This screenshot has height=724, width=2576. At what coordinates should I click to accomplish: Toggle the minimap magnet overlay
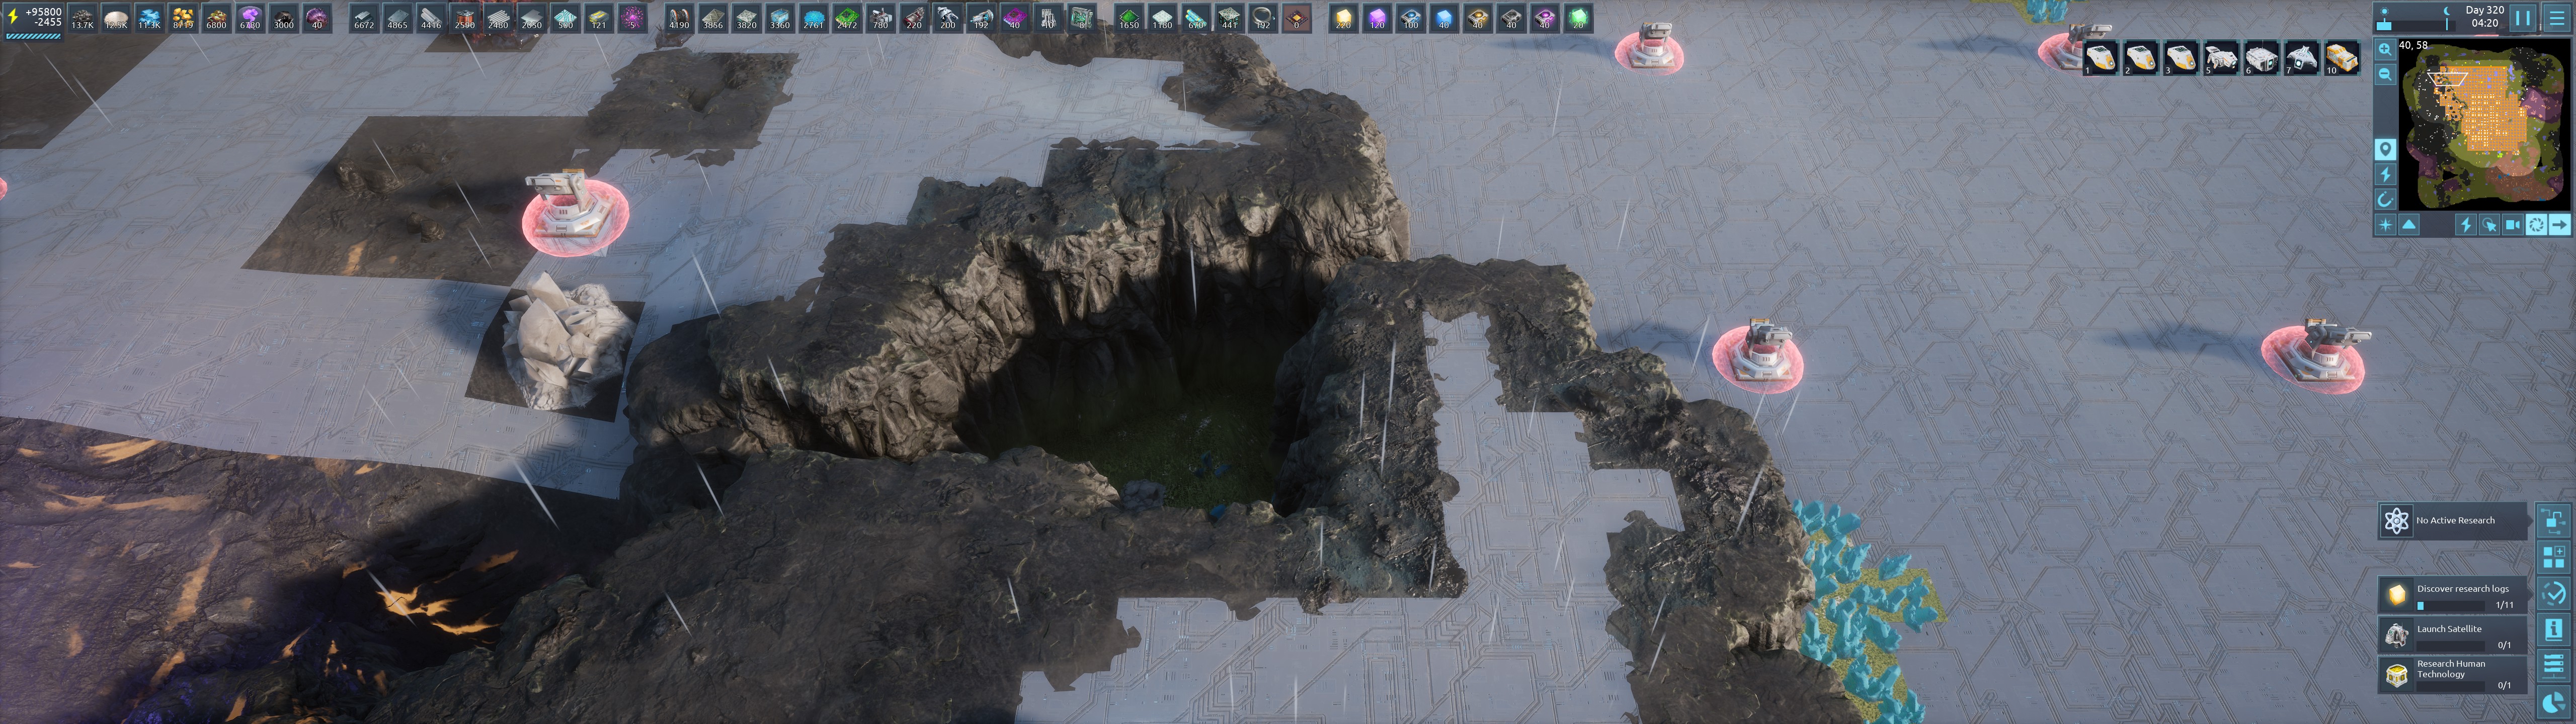[2385, 199]
